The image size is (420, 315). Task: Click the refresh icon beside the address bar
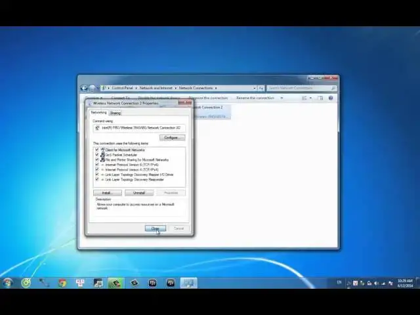coord(261,88)
